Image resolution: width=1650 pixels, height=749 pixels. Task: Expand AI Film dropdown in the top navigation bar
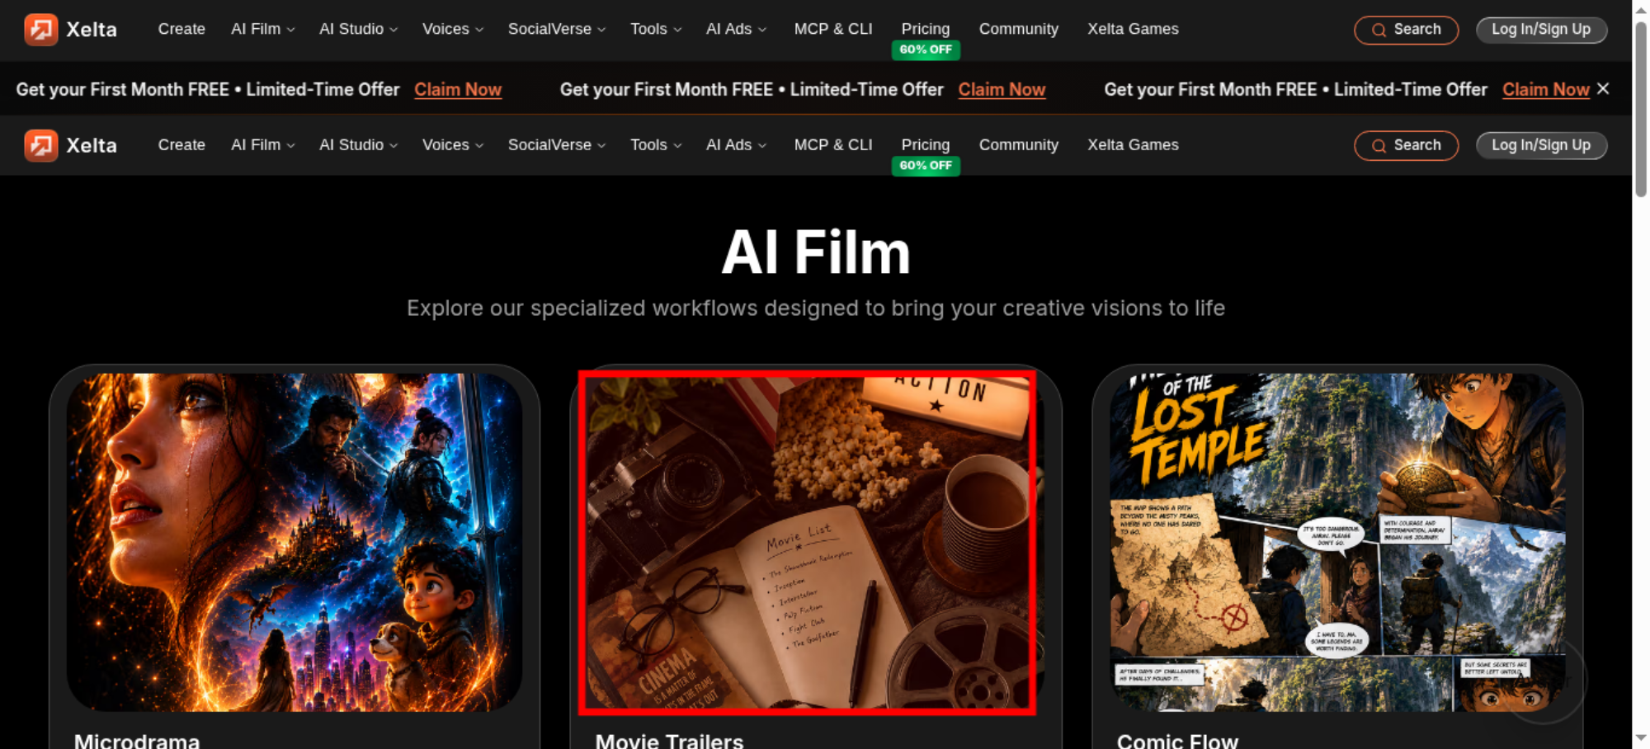coord(263,29)
